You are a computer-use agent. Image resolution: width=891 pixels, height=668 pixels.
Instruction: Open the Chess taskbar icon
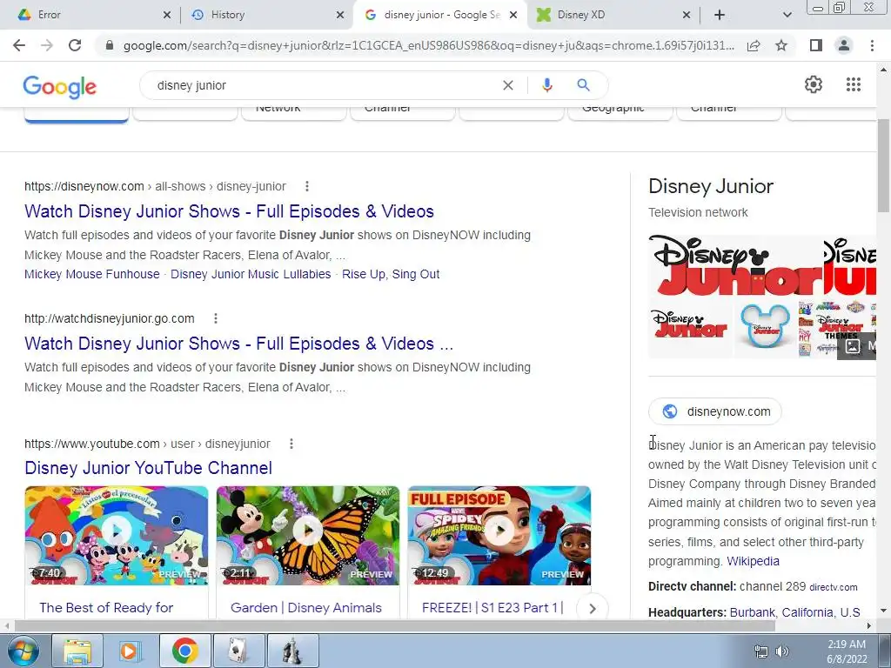[x=292, y=651]
